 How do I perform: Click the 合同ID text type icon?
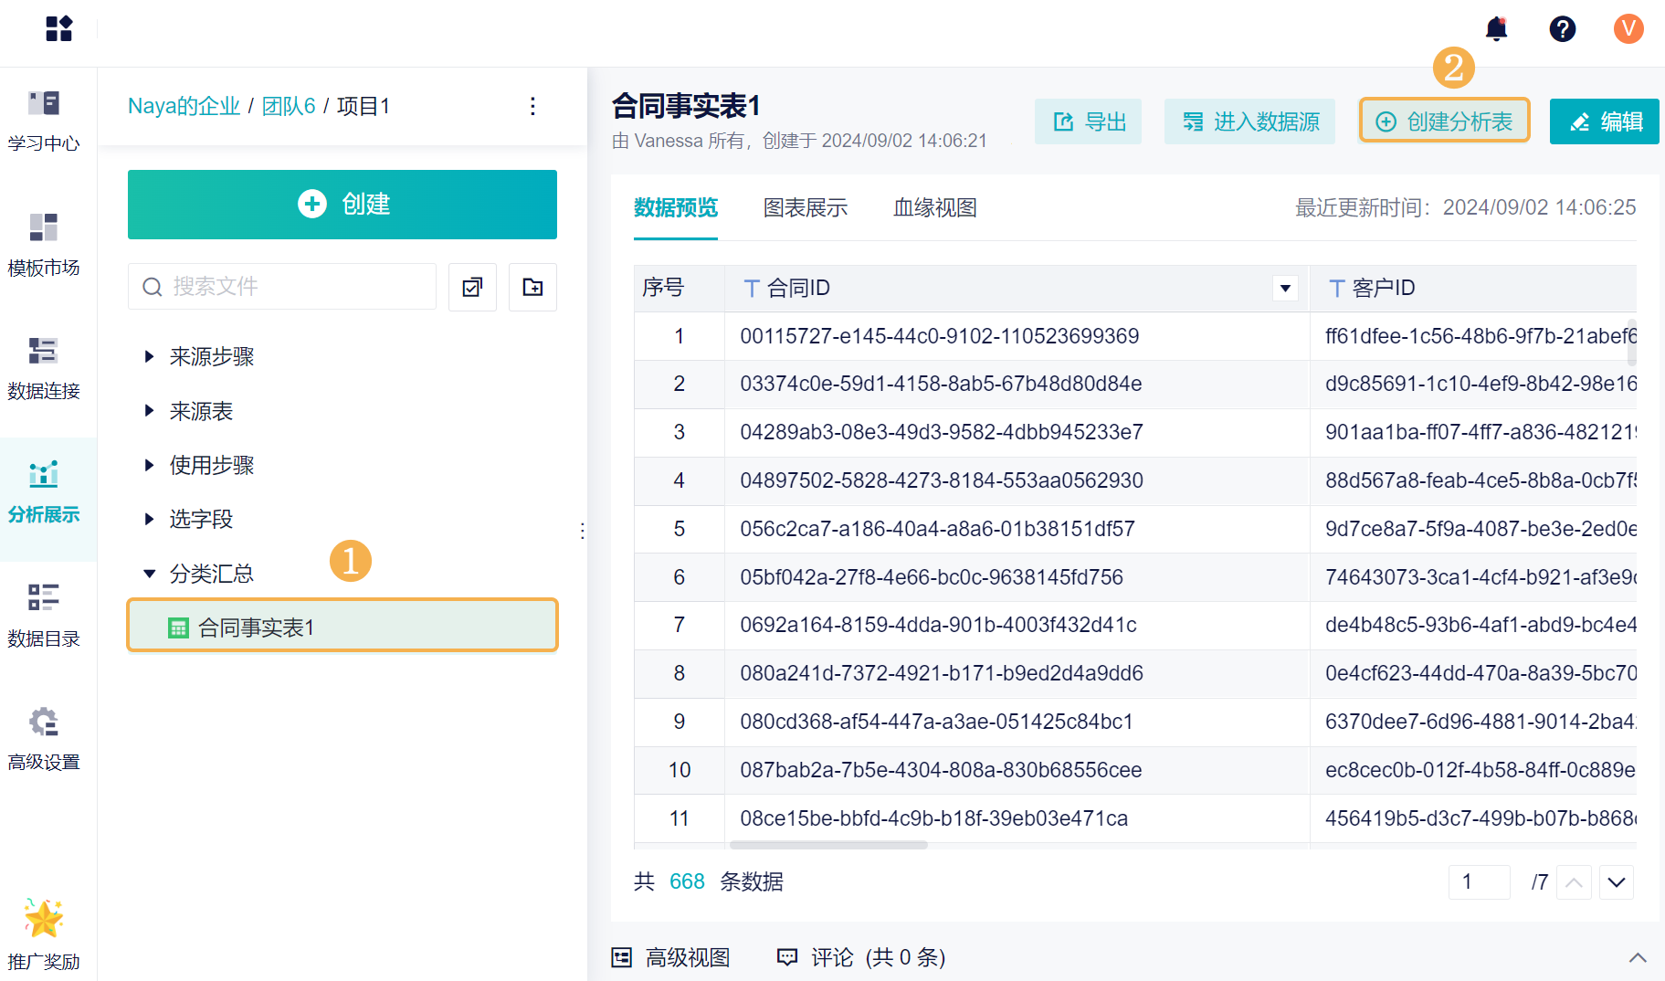[751, 289]
